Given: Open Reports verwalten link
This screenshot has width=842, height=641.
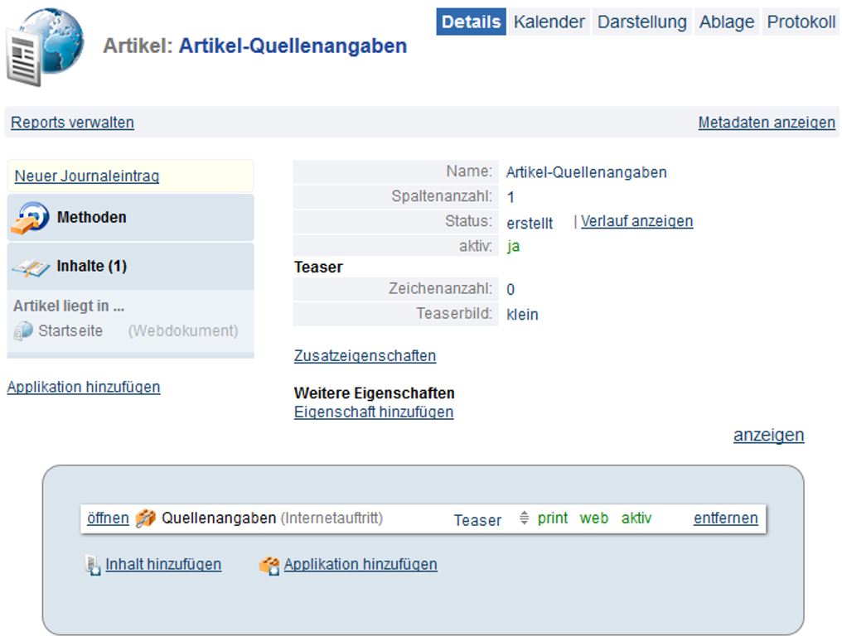Looking at the screenshot, I should [72, 123].
